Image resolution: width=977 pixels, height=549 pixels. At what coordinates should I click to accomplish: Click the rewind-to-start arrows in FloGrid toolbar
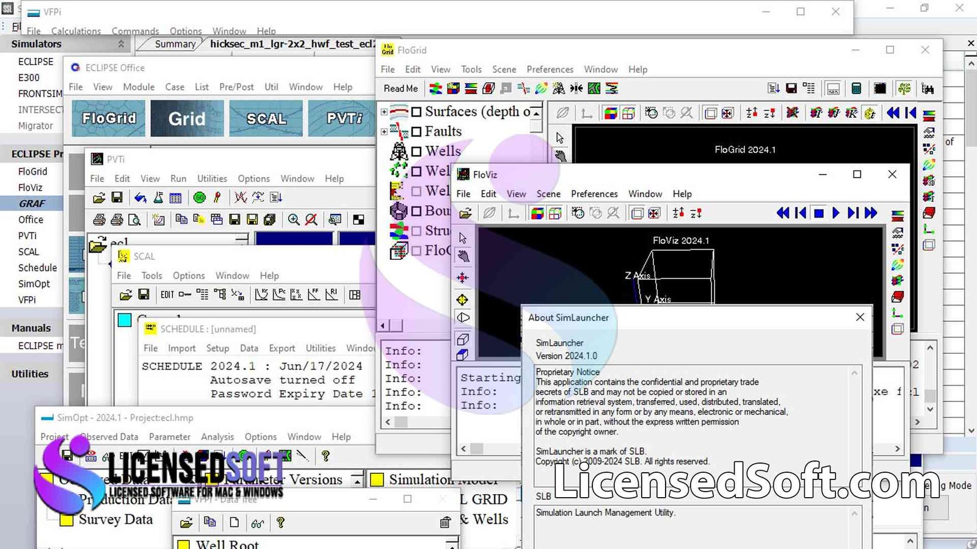pos(893,112)
